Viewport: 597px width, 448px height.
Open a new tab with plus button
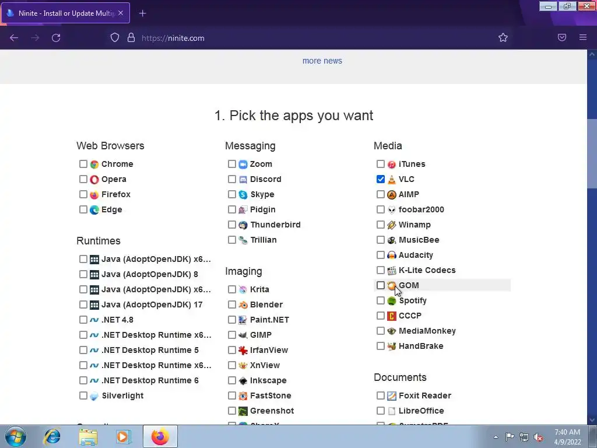[x=142, y=13]
